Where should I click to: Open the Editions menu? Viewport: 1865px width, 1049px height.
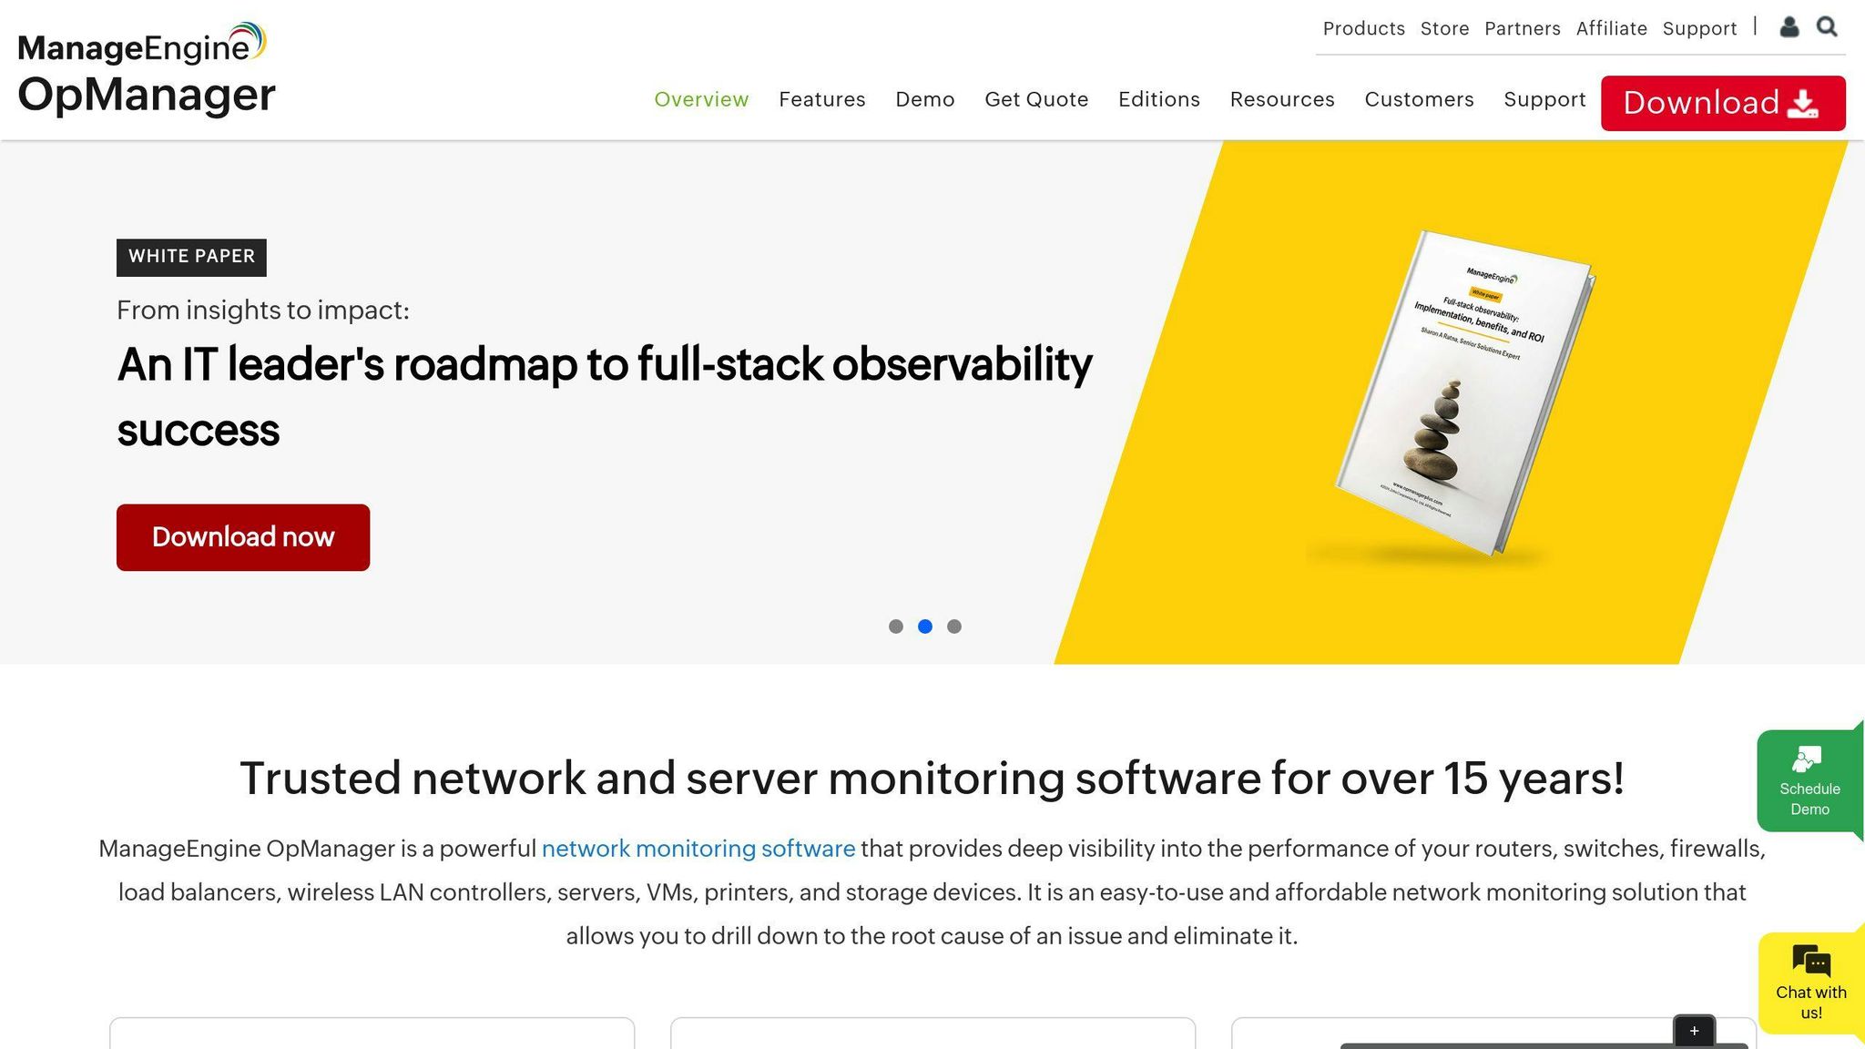[1158, 99]
